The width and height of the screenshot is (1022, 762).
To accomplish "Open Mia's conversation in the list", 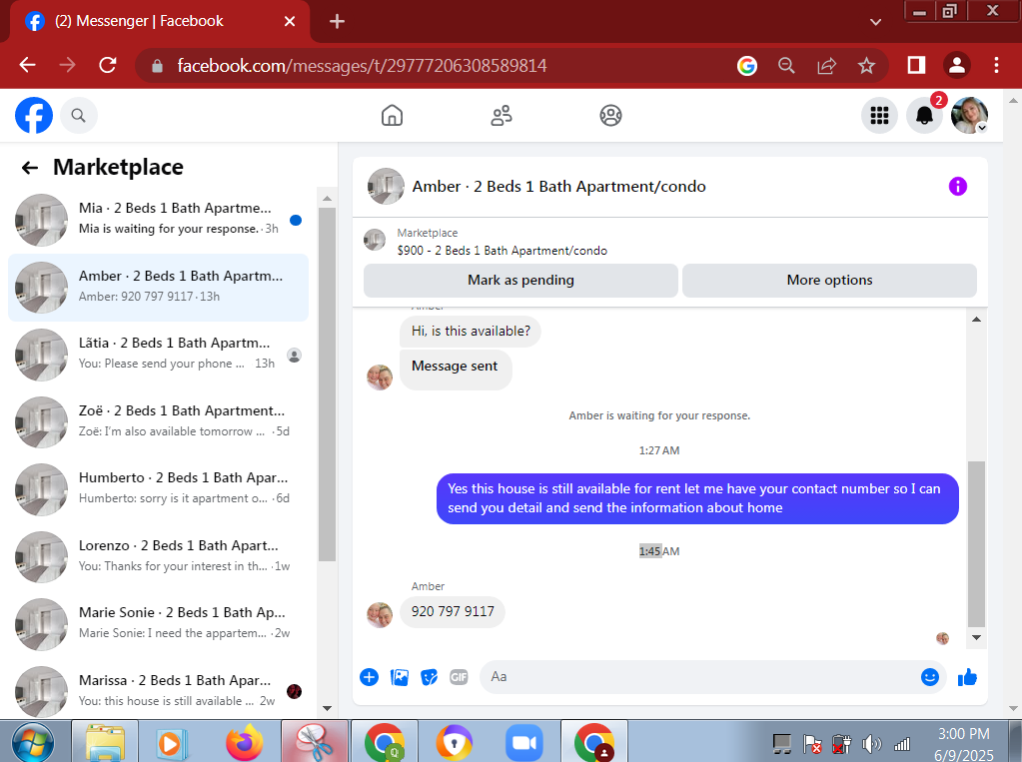I will coord(159,220).
